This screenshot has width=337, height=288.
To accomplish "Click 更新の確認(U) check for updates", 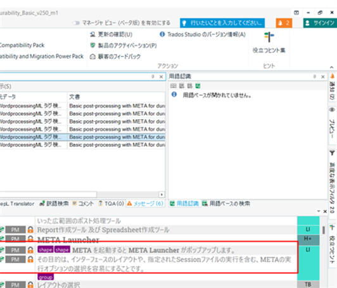I will tap(111, 34).
